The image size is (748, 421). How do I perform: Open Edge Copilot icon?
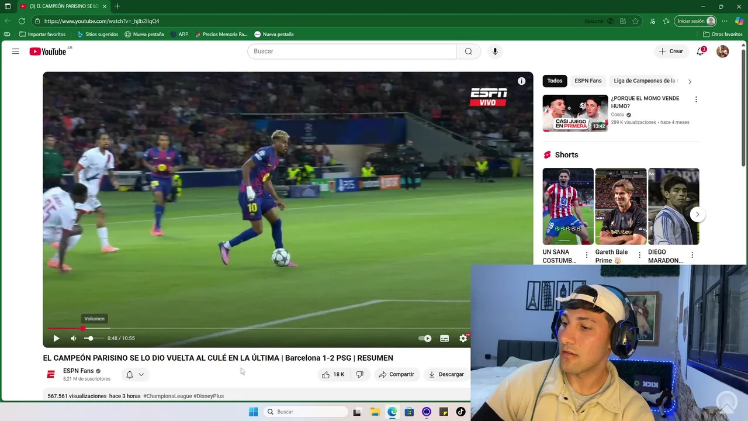tap(739, 21)
